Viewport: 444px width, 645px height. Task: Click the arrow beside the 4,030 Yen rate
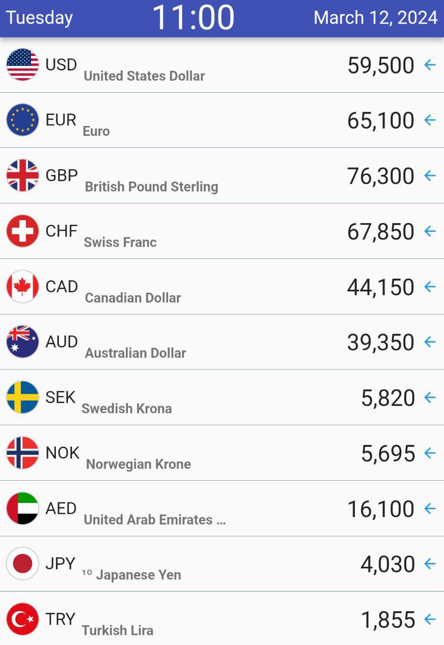coord(430,564)
